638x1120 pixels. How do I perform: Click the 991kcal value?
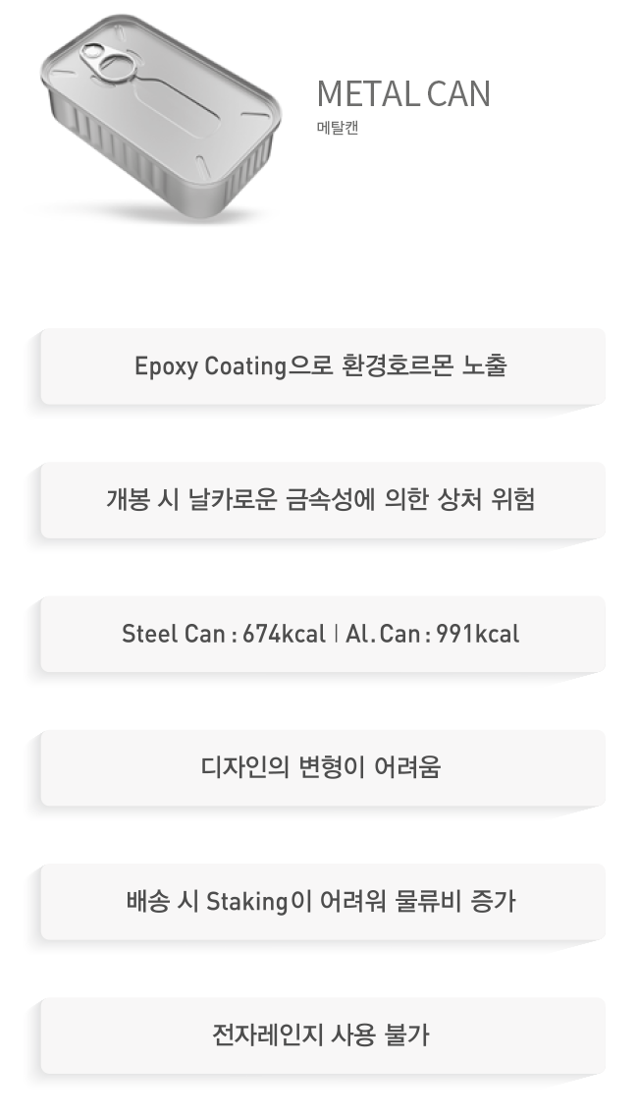coord(477,634)
